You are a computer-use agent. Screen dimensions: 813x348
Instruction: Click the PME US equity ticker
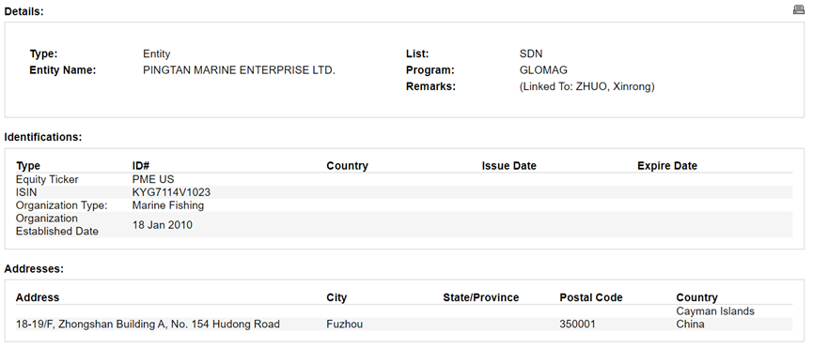[x=153, y=179]
